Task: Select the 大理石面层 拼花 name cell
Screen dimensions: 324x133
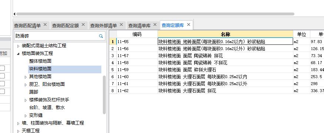Action: [226, 91]
